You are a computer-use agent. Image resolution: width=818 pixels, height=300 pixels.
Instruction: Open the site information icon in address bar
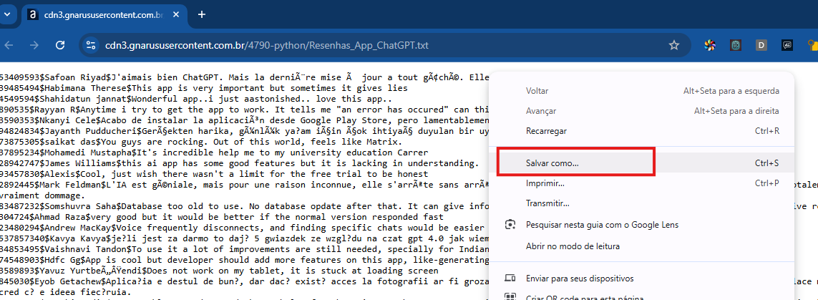[x=91, y=45]
